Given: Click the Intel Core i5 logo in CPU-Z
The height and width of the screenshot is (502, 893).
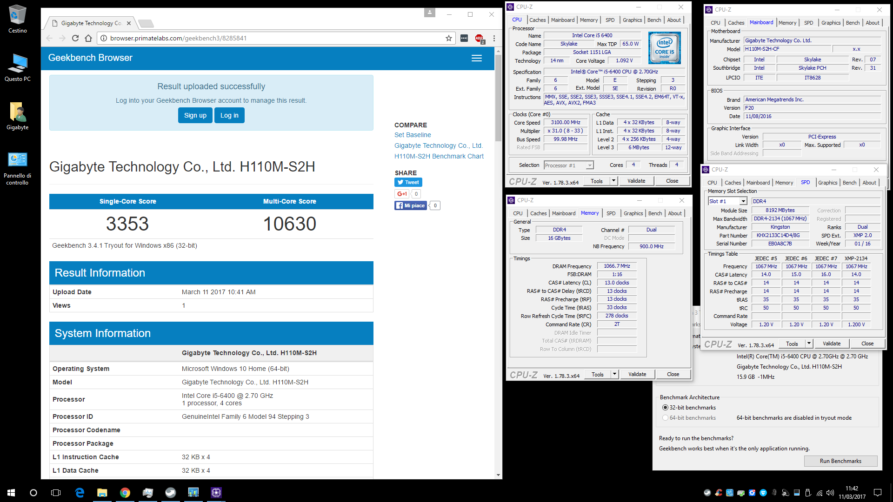Looking at the screenshot, I should tap(665, 48).
